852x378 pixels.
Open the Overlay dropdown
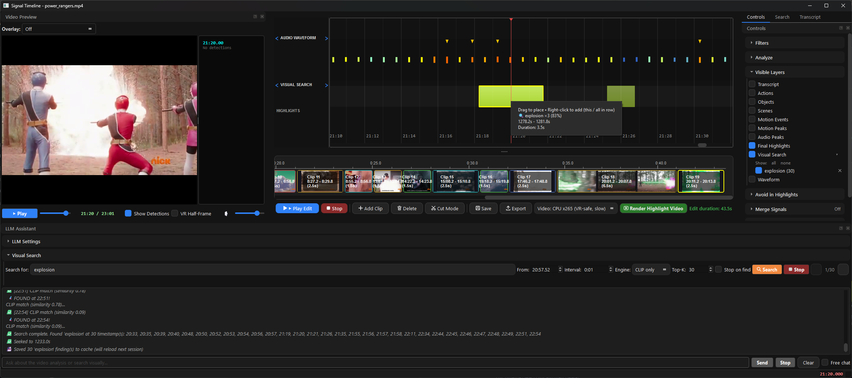[59, 29]
